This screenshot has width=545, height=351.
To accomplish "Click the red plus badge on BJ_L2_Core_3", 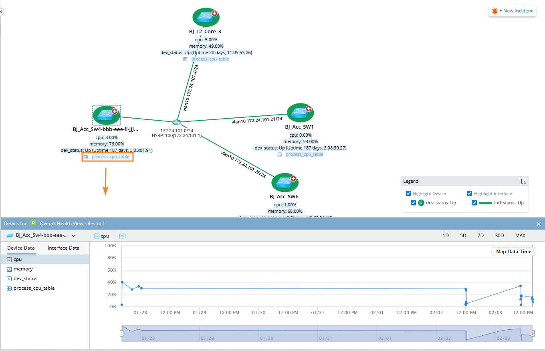I will pos(214,13).
